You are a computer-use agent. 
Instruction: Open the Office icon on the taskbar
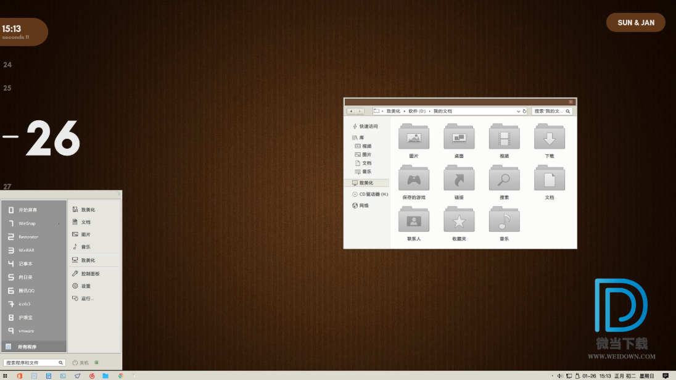tap(19, 376)
